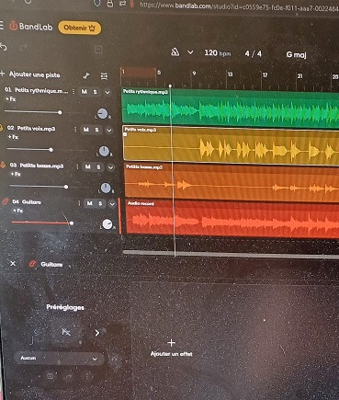Click the browser address bar URL
Screen dimensions: 339x400
239,6
